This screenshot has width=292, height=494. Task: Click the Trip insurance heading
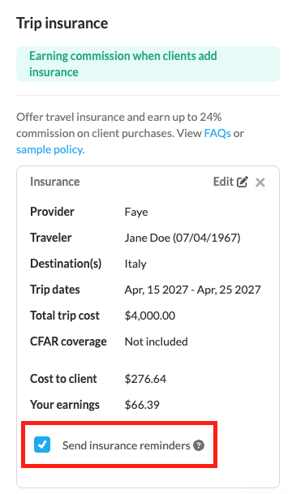(x=62, y=24)
